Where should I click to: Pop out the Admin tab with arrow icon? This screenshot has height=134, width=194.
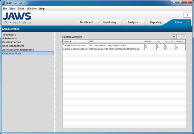click(x=188, y=22)
